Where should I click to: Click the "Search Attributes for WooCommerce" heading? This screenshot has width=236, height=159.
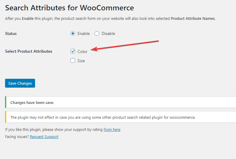[x=70, y=8]
